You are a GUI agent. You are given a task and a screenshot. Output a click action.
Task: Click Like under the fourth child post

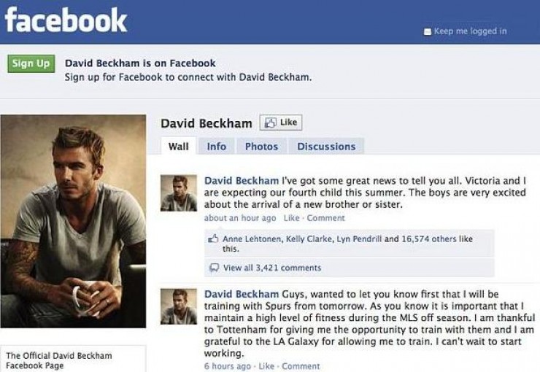[x=291, y=218]
